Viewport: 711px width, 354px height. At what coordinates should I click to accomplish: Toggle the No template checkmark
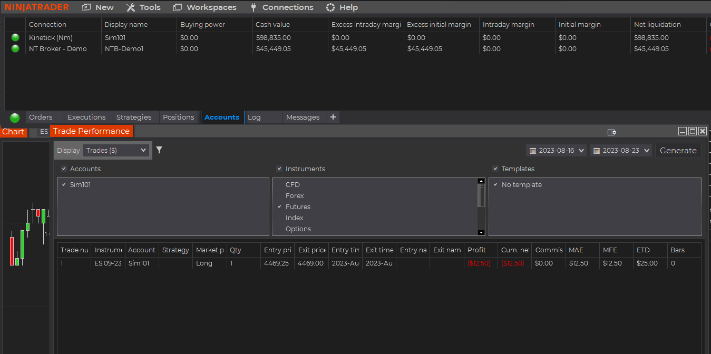(x=495, y=184)
